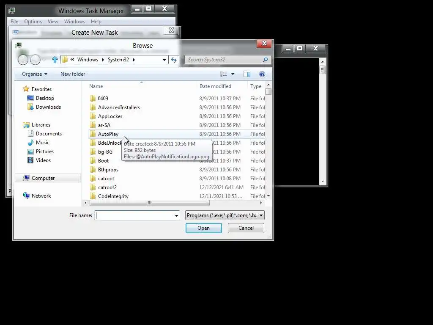
Task: Open Options menu in Task Manager
Action: pyautogui.click(x=33, y=22)
